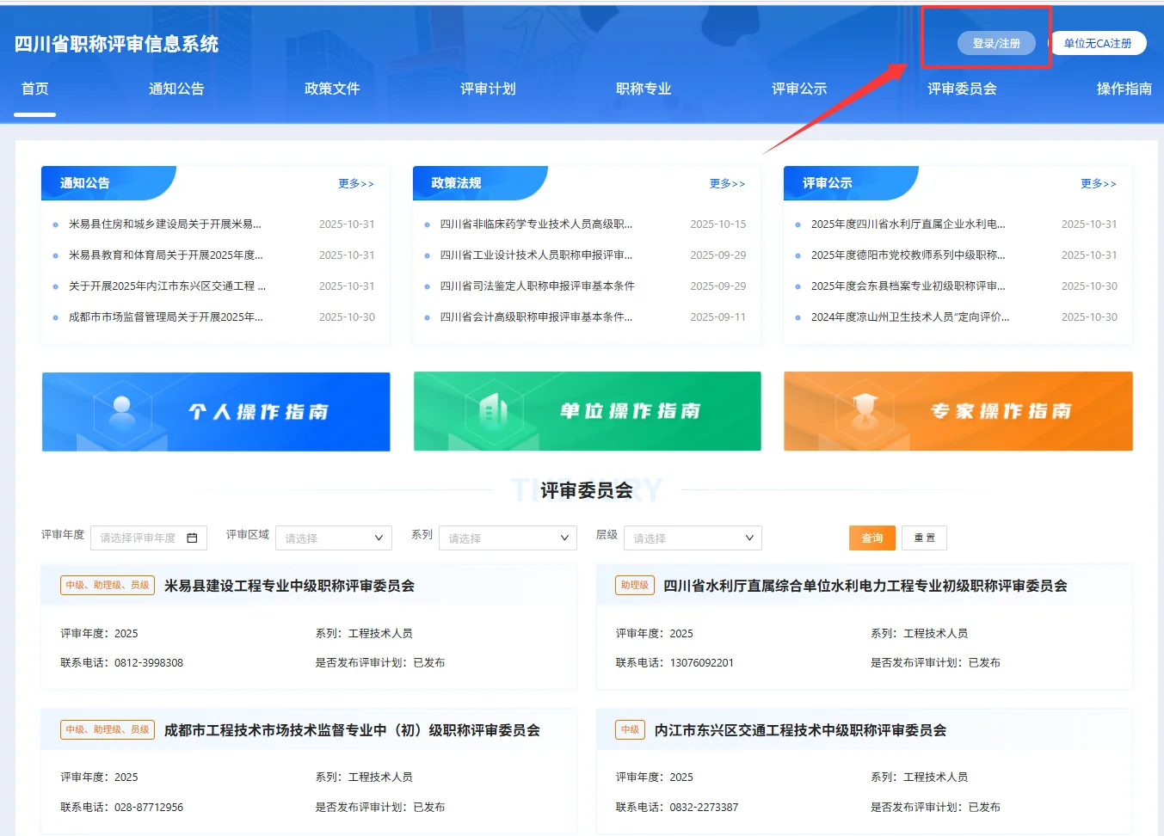Viewport: 1164px width, 836px height.
Task: Open the 系列 dropdown
Action: (x=508, y=538)
